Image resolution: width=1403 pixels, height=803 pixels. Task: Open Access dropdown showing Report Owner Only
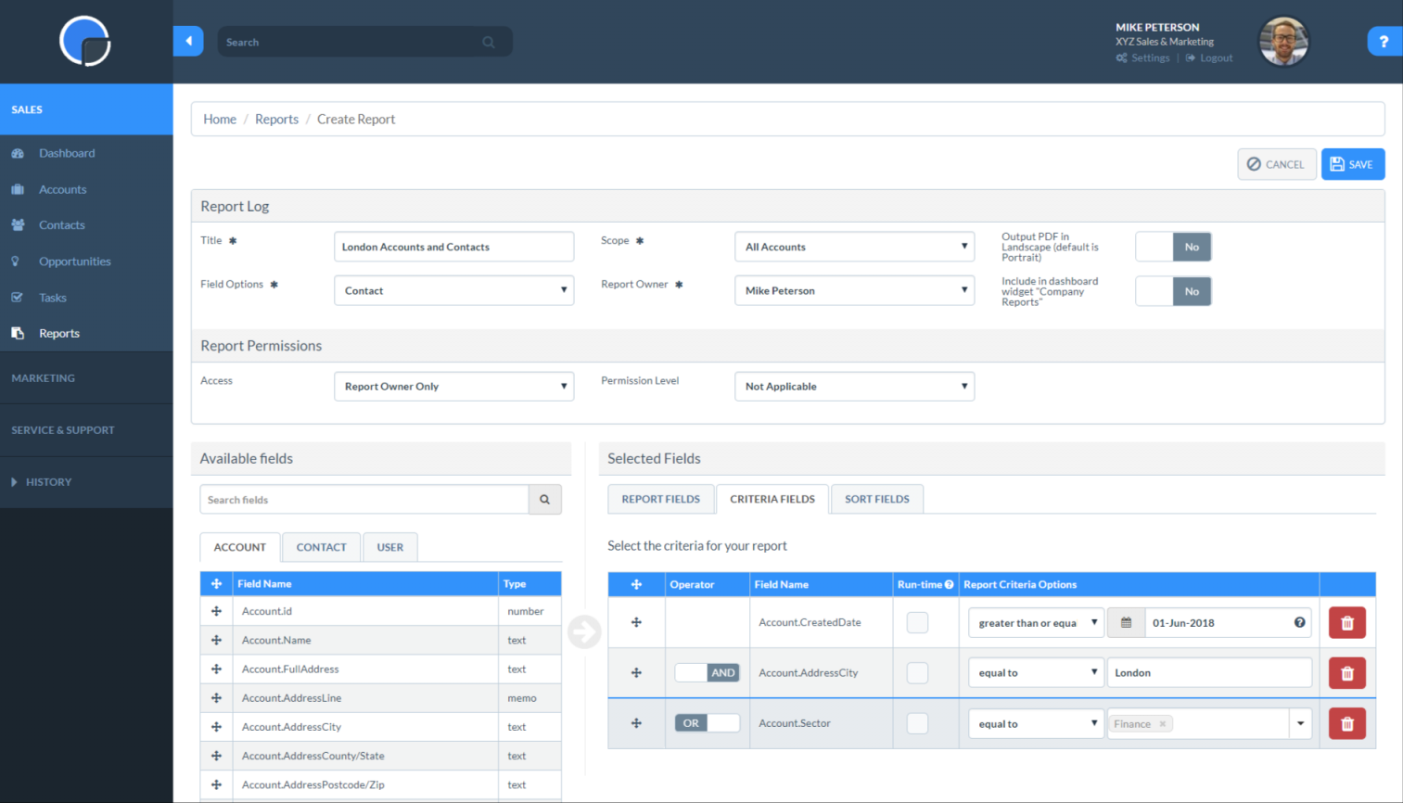pos(453,386)
